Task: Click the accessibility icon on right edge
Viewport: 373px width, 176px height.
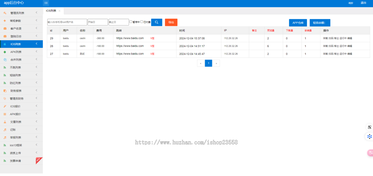Action: [x=369, y=127]
